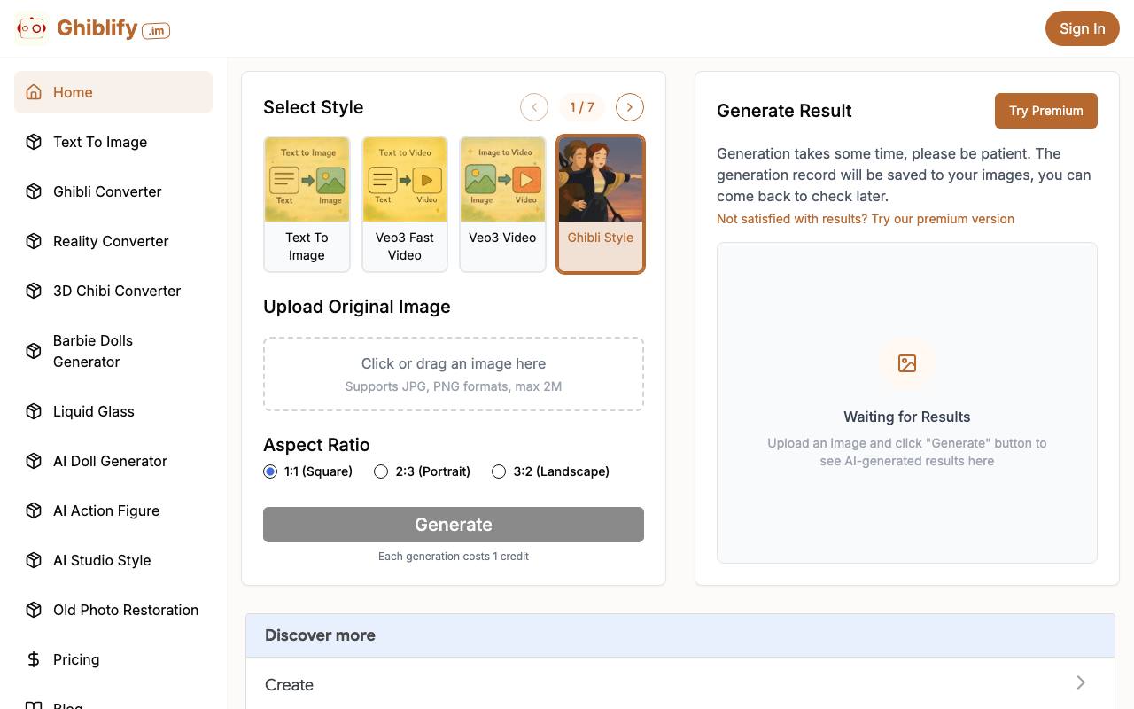The image size is (1134, 709).
Task: Click the cube icon beside Ghibli Converter
Action: [34, 191]
